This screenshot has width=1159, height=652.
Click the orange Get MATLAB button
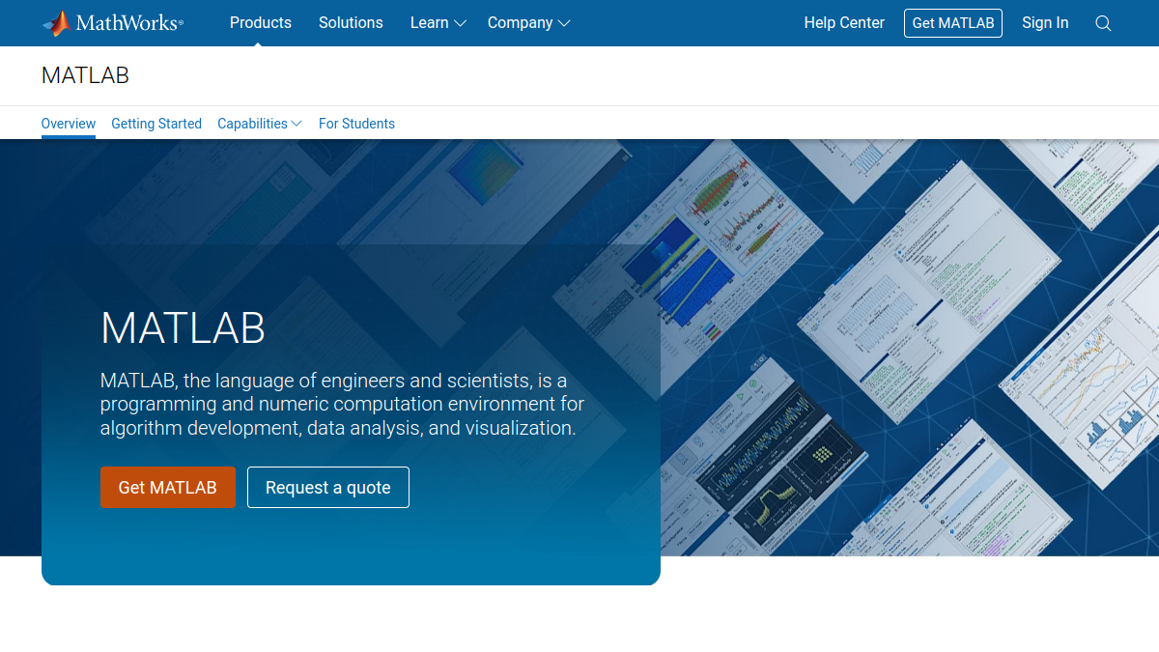point(168,488)
